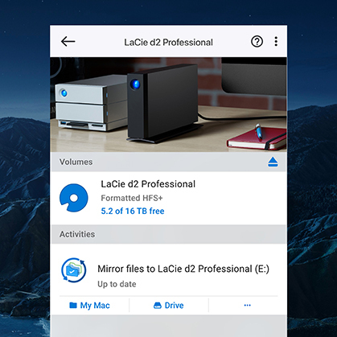The image size is (337, 337).
Task: Click the '5.2 of 16 TB free' link
Action: click(133, 211)
